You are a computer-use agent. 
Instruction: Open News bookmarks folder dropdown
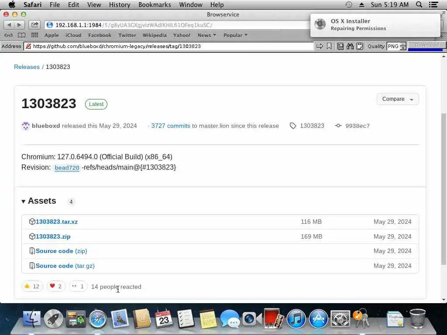tap(207, 35)
